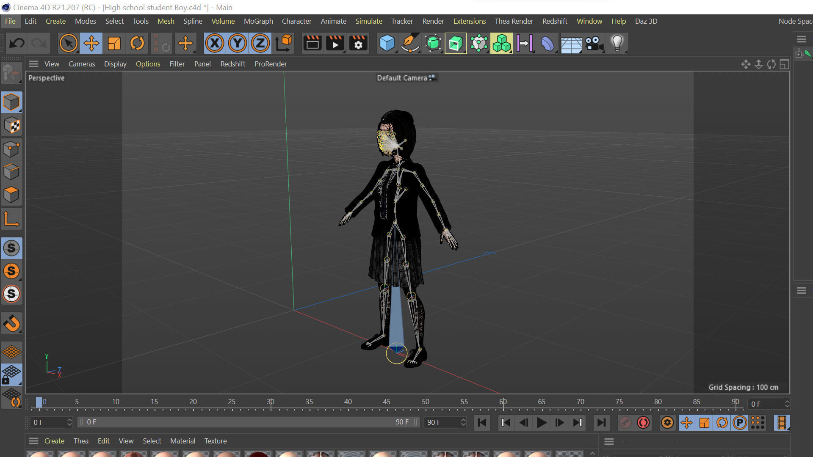Lock movement along the Y axis
813x457 pixels.
click(x=238, y=43)
